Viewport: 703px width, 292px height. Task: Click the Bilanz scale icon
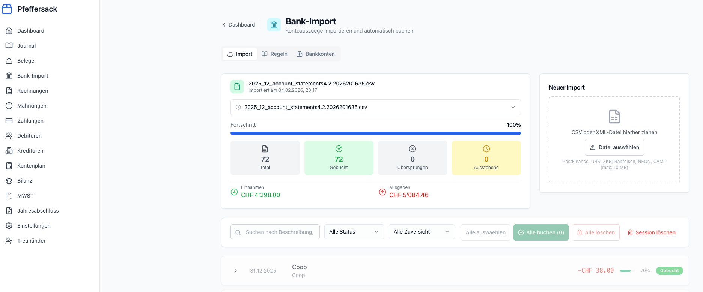pos(9,181)
